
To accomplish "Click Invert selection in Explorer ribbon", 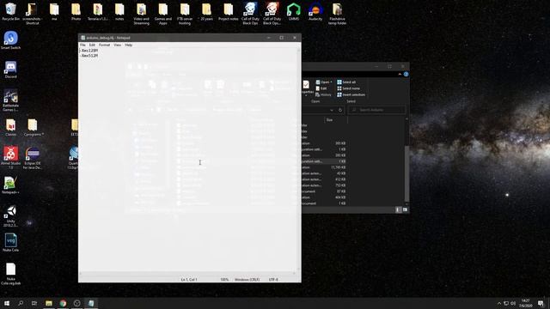I will click(x=351, y=94).
